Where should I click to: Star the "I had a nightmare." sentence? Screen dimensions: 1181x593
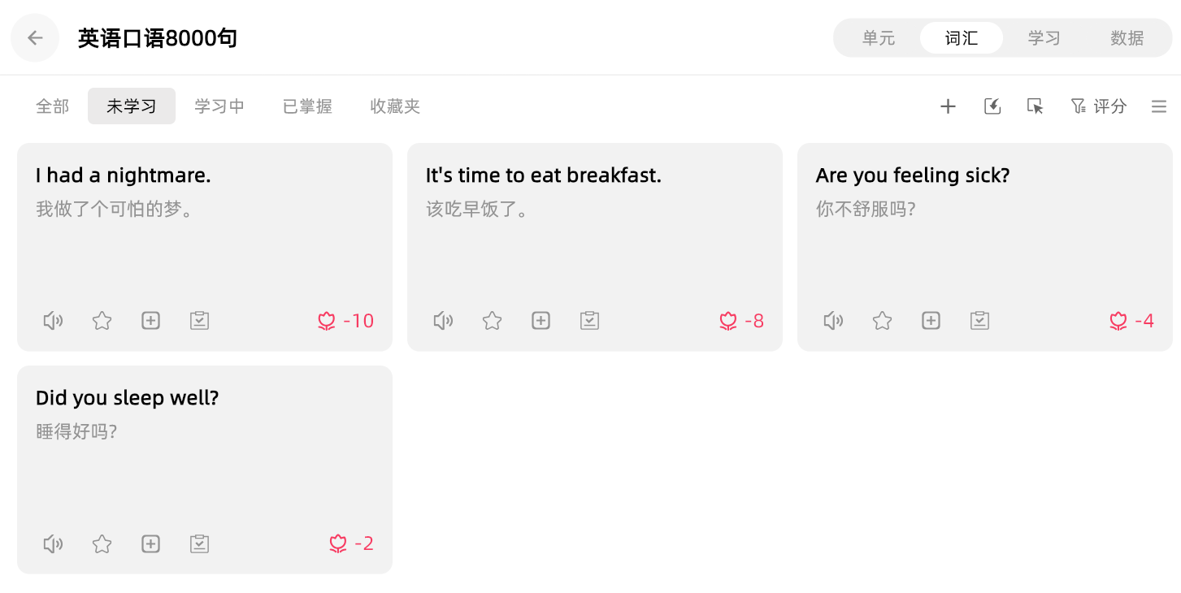102,321
